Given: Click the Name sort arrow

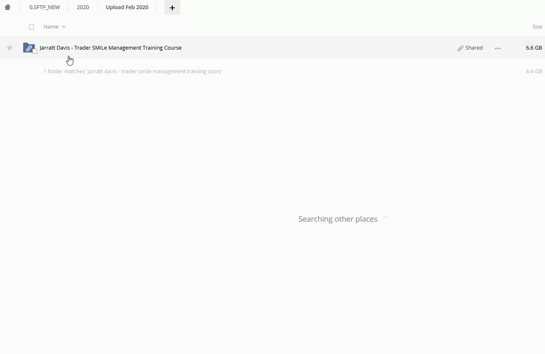Looking at the screenshot, I should coord(64,27).
